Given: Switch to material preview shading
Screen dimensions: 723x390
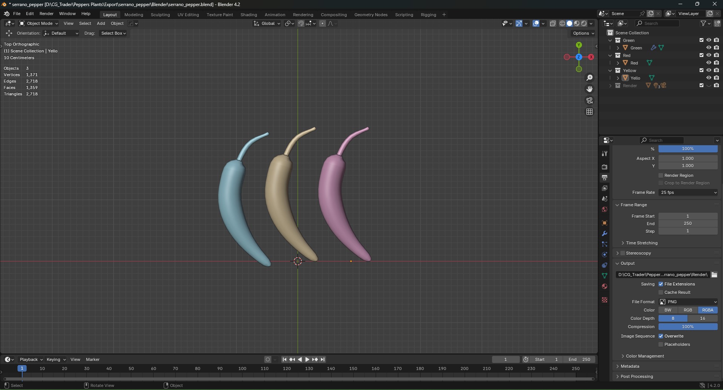Looking at the screenshot, I should point(577,23).
